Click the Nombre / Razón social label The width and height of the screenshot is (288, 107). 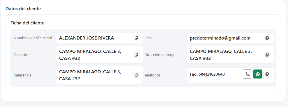[x=33, y=38]
